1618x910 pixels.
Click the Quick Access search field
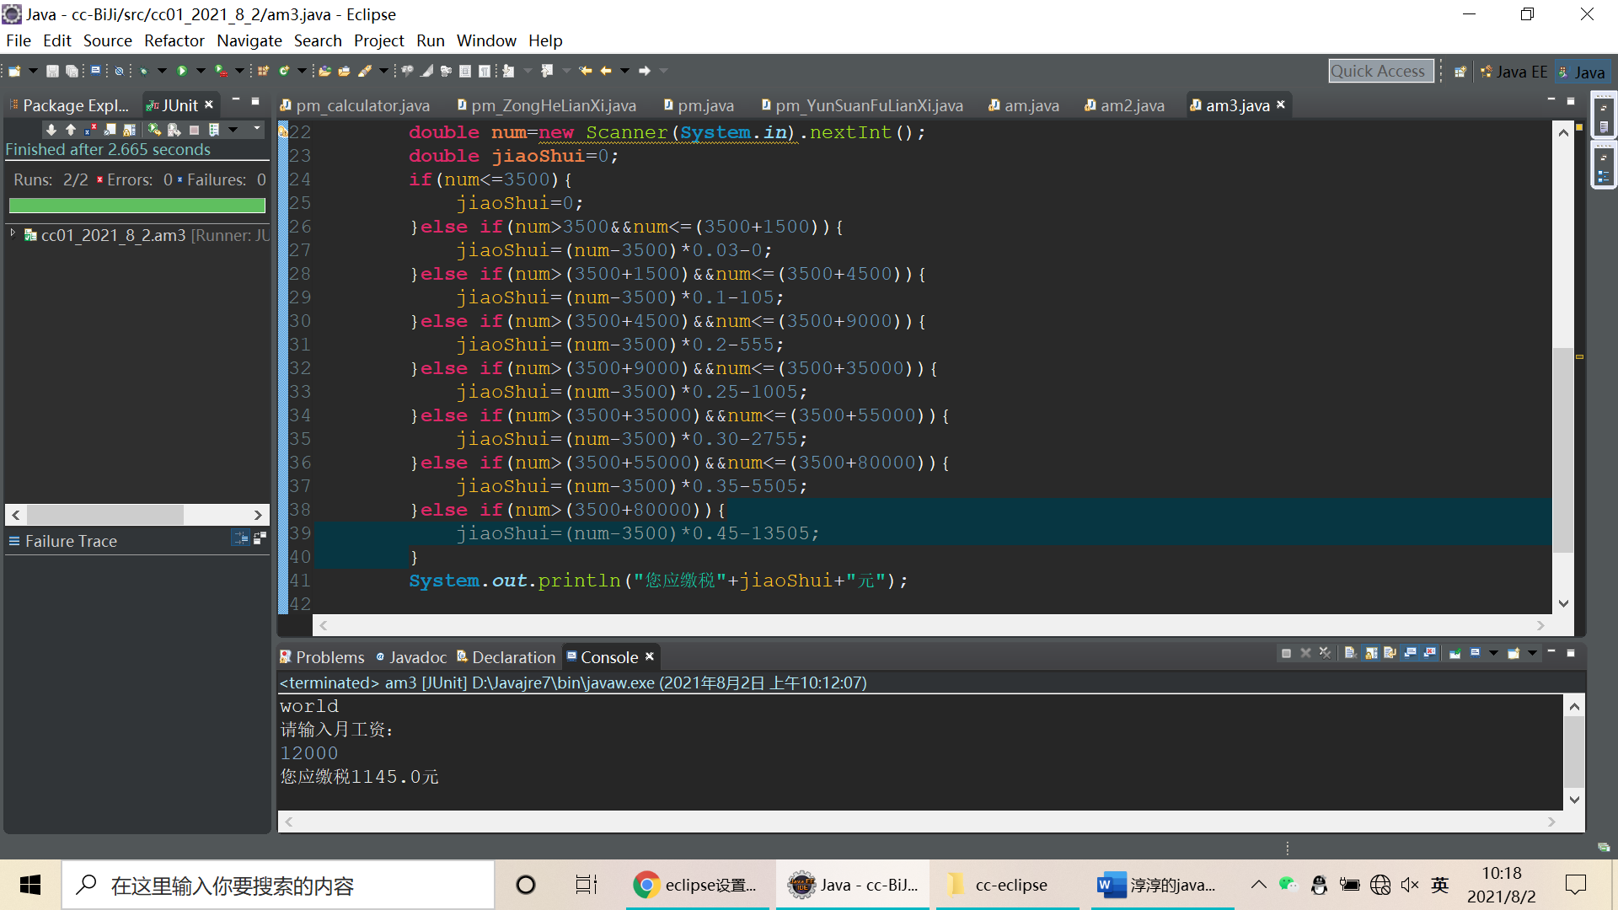coord(1379,72)
